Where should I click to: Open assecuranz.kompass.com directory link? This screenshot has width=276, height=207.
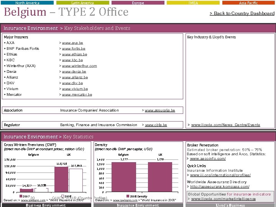coord(220,187)
